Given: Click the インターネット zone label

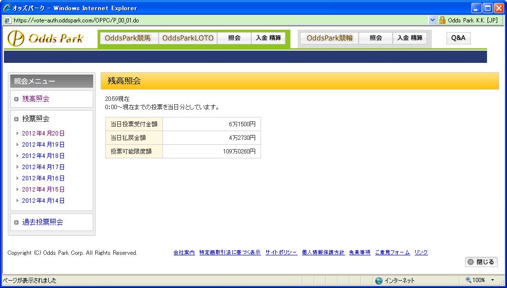Looking at the screenshot, I should 400,280.
